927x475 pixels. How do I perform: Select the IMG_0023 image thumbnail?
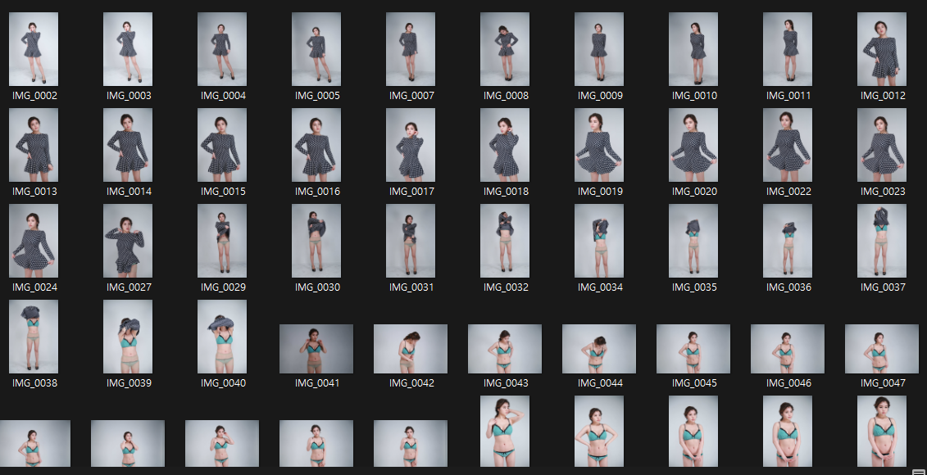tap(882, 145)
